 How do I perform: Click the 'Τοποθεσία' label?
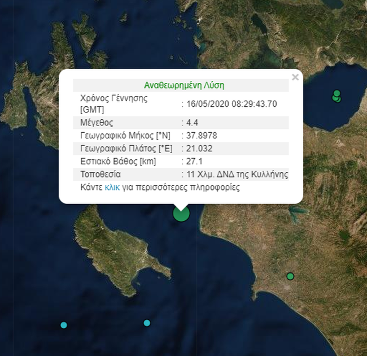click(x=101, y=174)
